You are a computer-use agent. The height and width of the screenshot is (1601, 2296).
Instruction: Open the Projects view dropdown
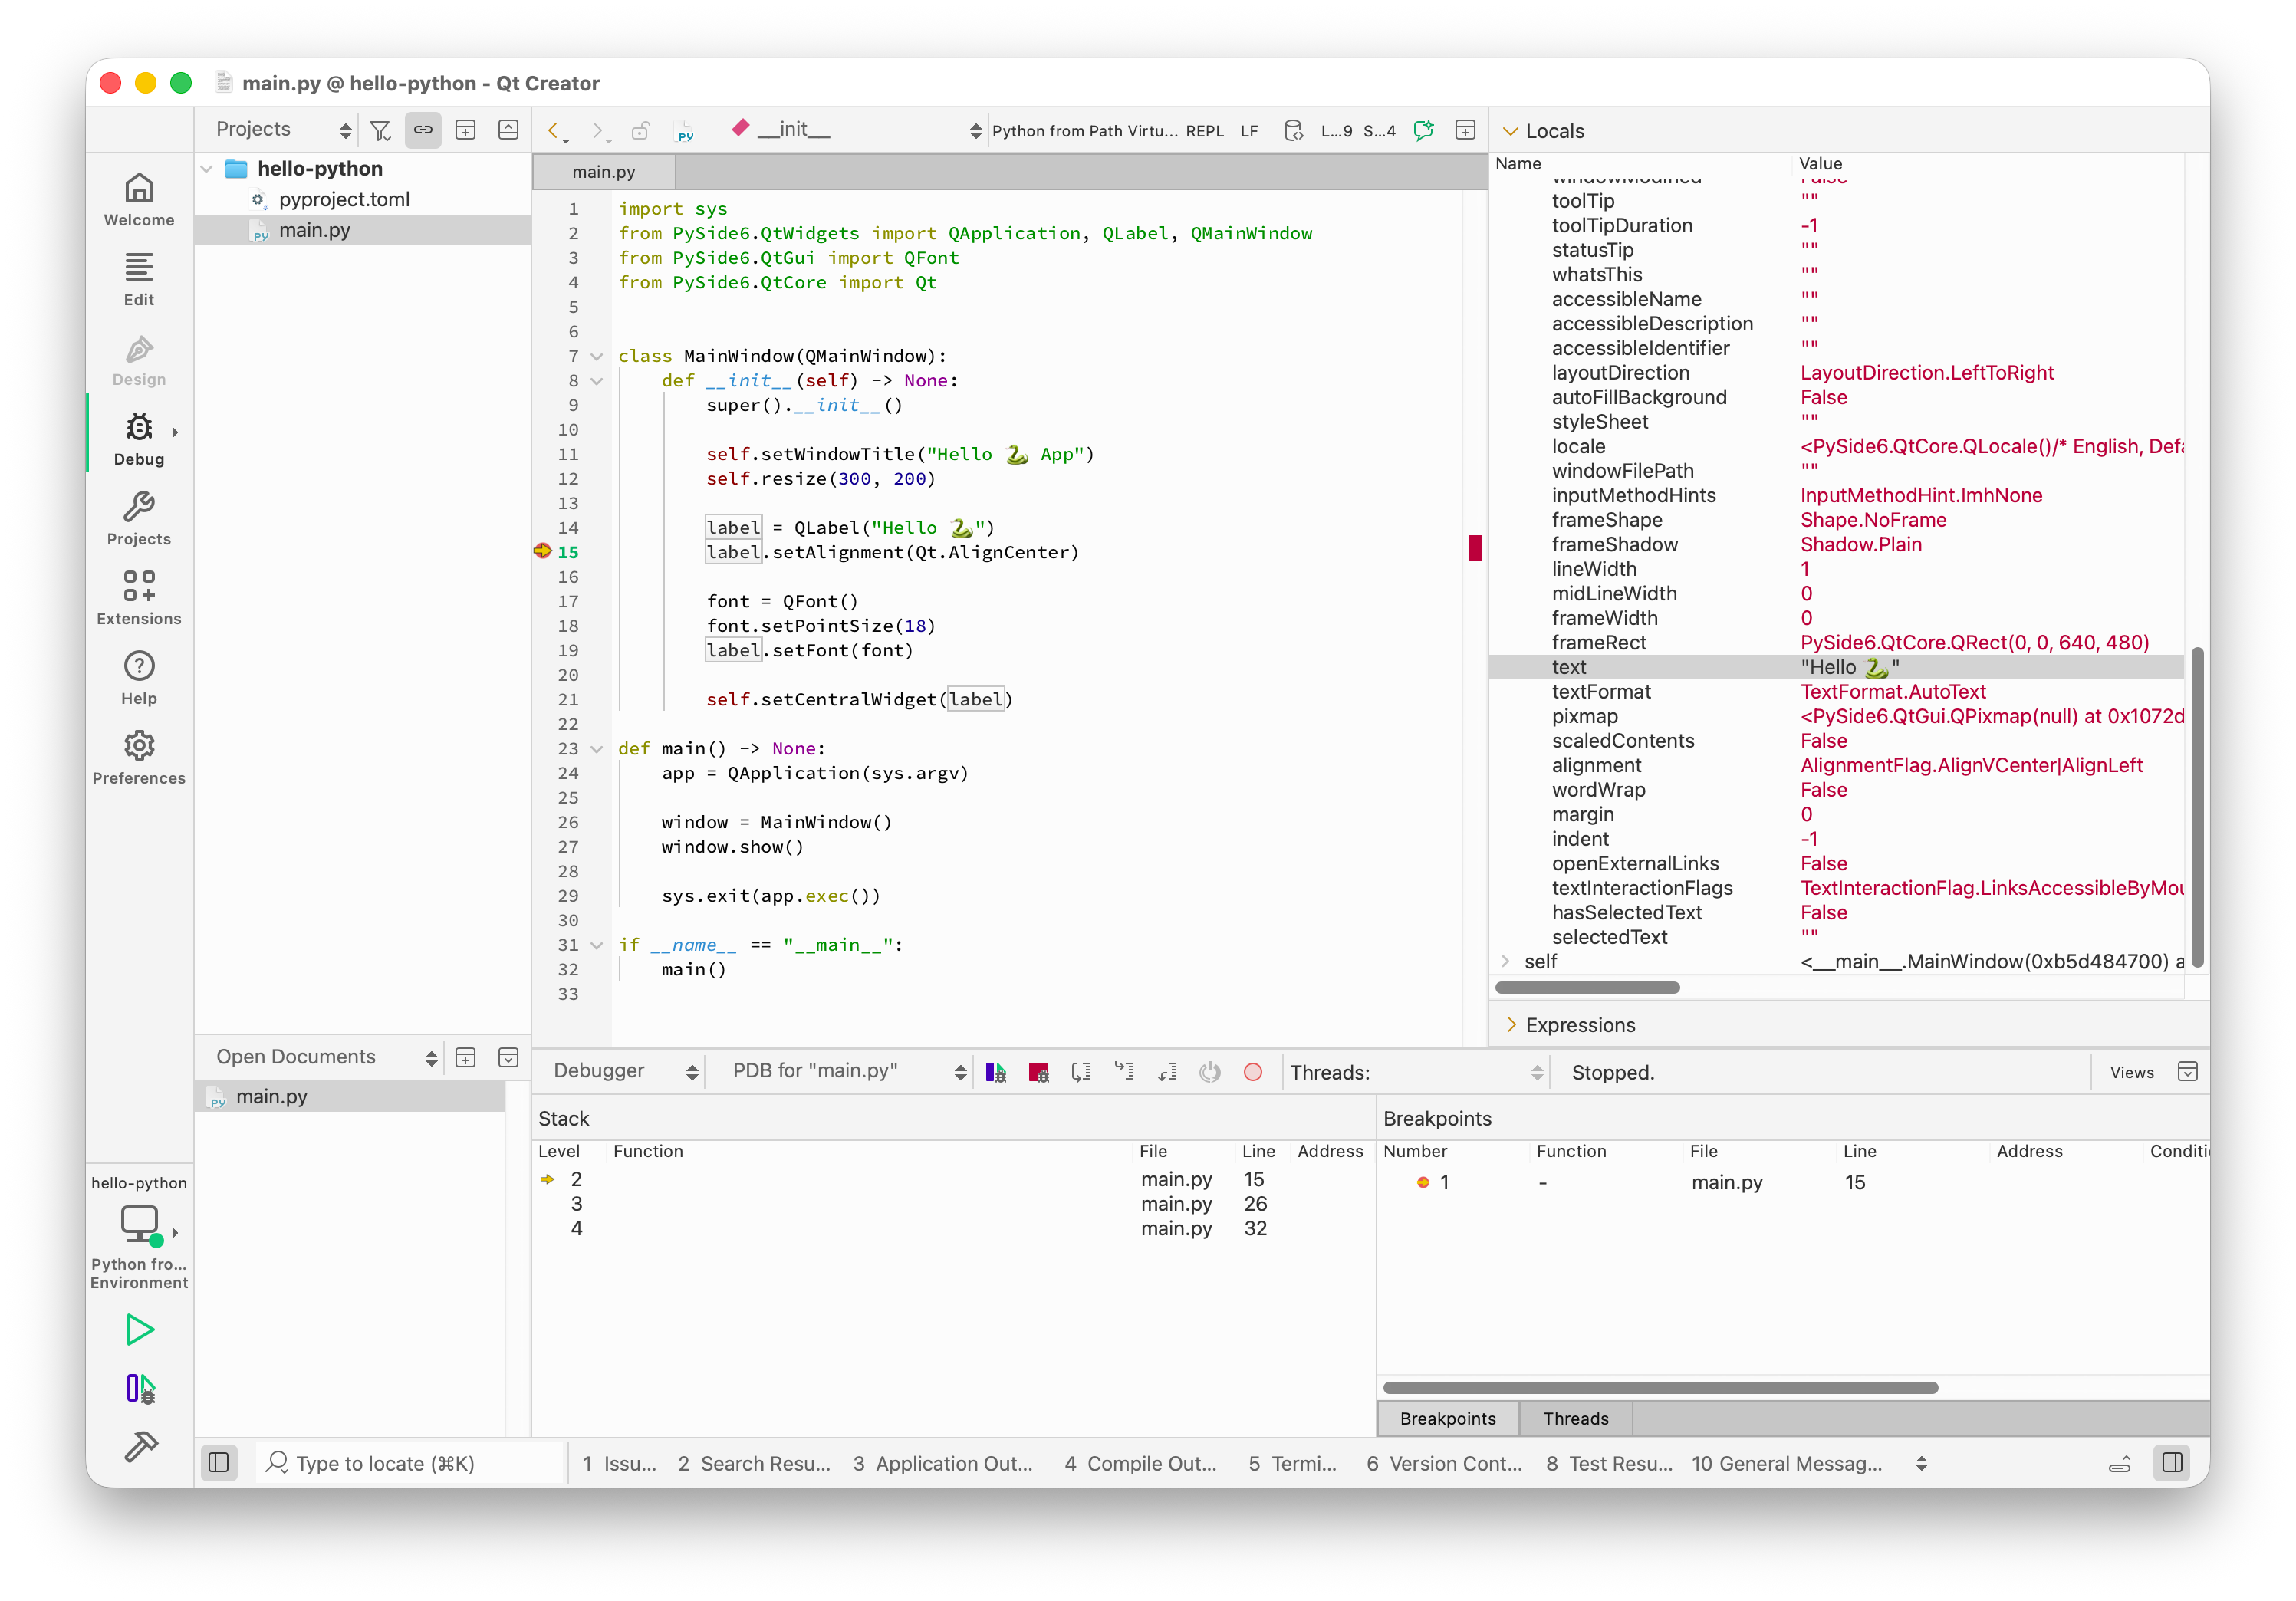(x=283, y=130)
